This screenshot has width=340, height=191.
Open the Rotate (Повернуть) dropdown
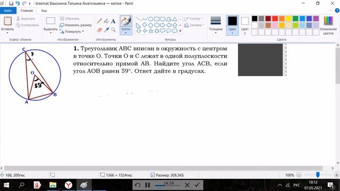[x=72, y=31]
